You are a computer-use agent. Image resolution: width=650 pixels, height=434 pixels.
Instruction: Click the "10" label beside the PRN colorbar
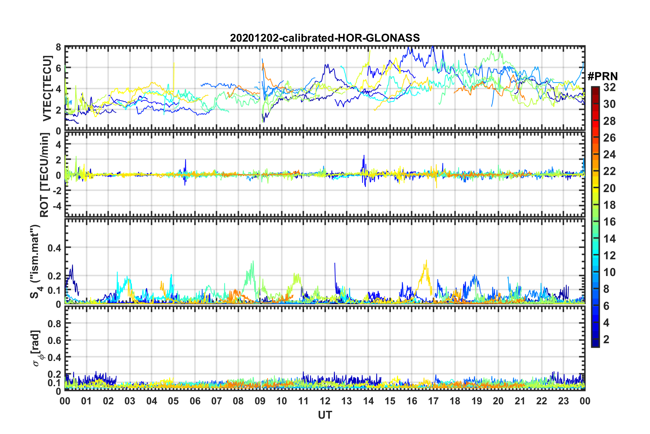609,272
